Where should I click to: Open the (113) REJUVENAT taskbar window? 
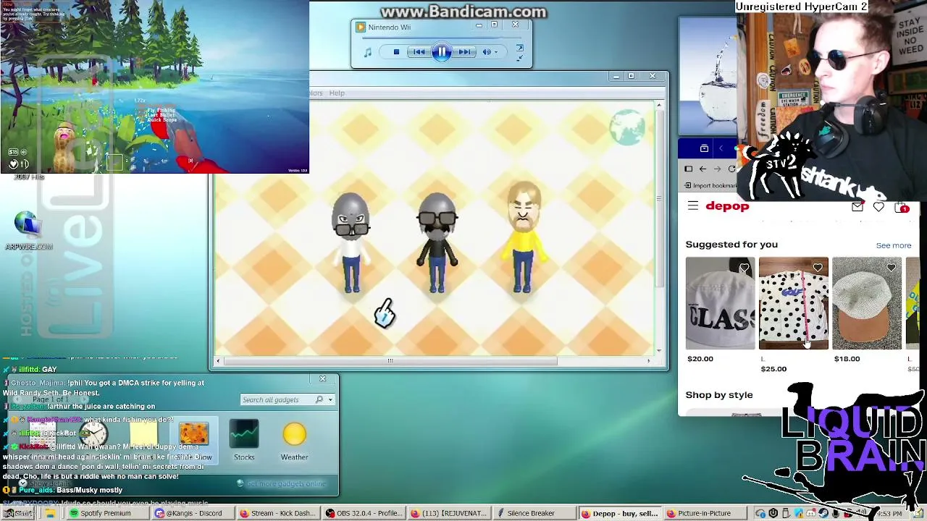449,513
